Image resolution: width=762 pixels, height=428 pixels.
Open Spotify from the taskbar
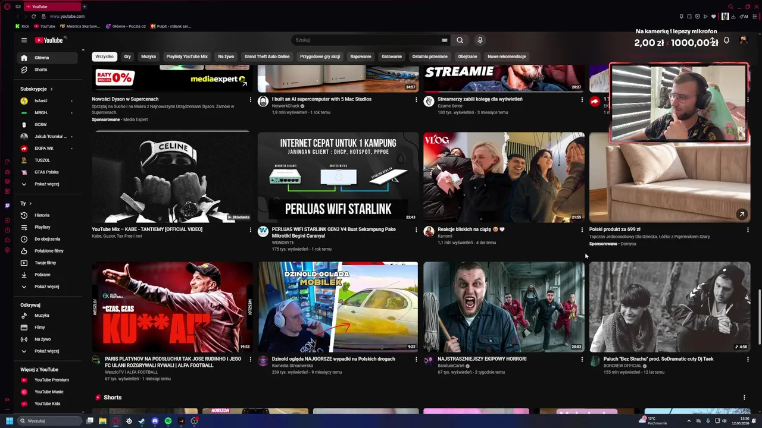tap(168, 421)
